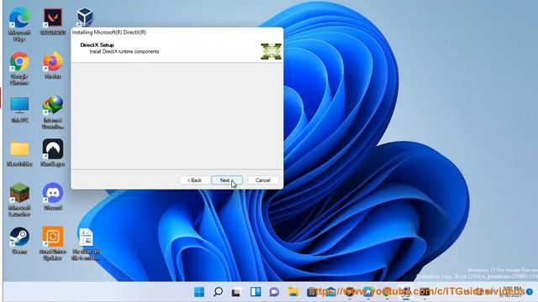
Task: Select the VirtualBox cube desktop icon
Action: pos(84,17)
